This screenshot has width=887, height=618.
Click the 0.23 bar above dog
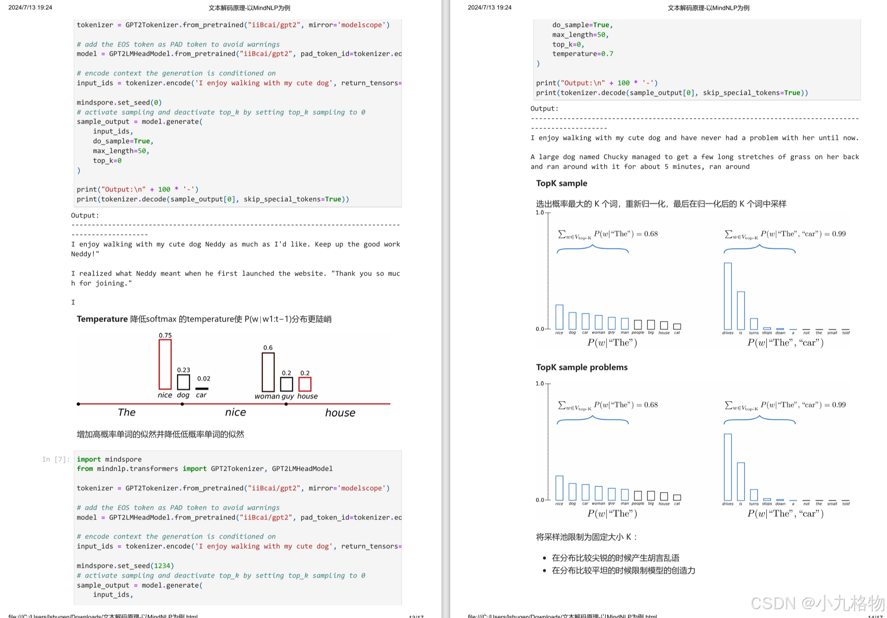tap(183, 382)
